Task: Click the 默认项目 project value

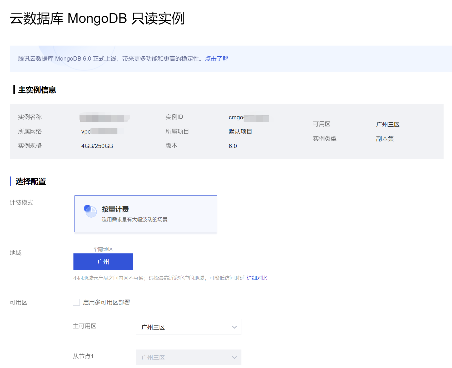Action: click(240, 131)
